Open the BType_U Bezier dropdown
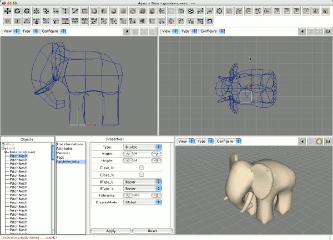This screenshot has width=333, height=240. pos(142,182)
